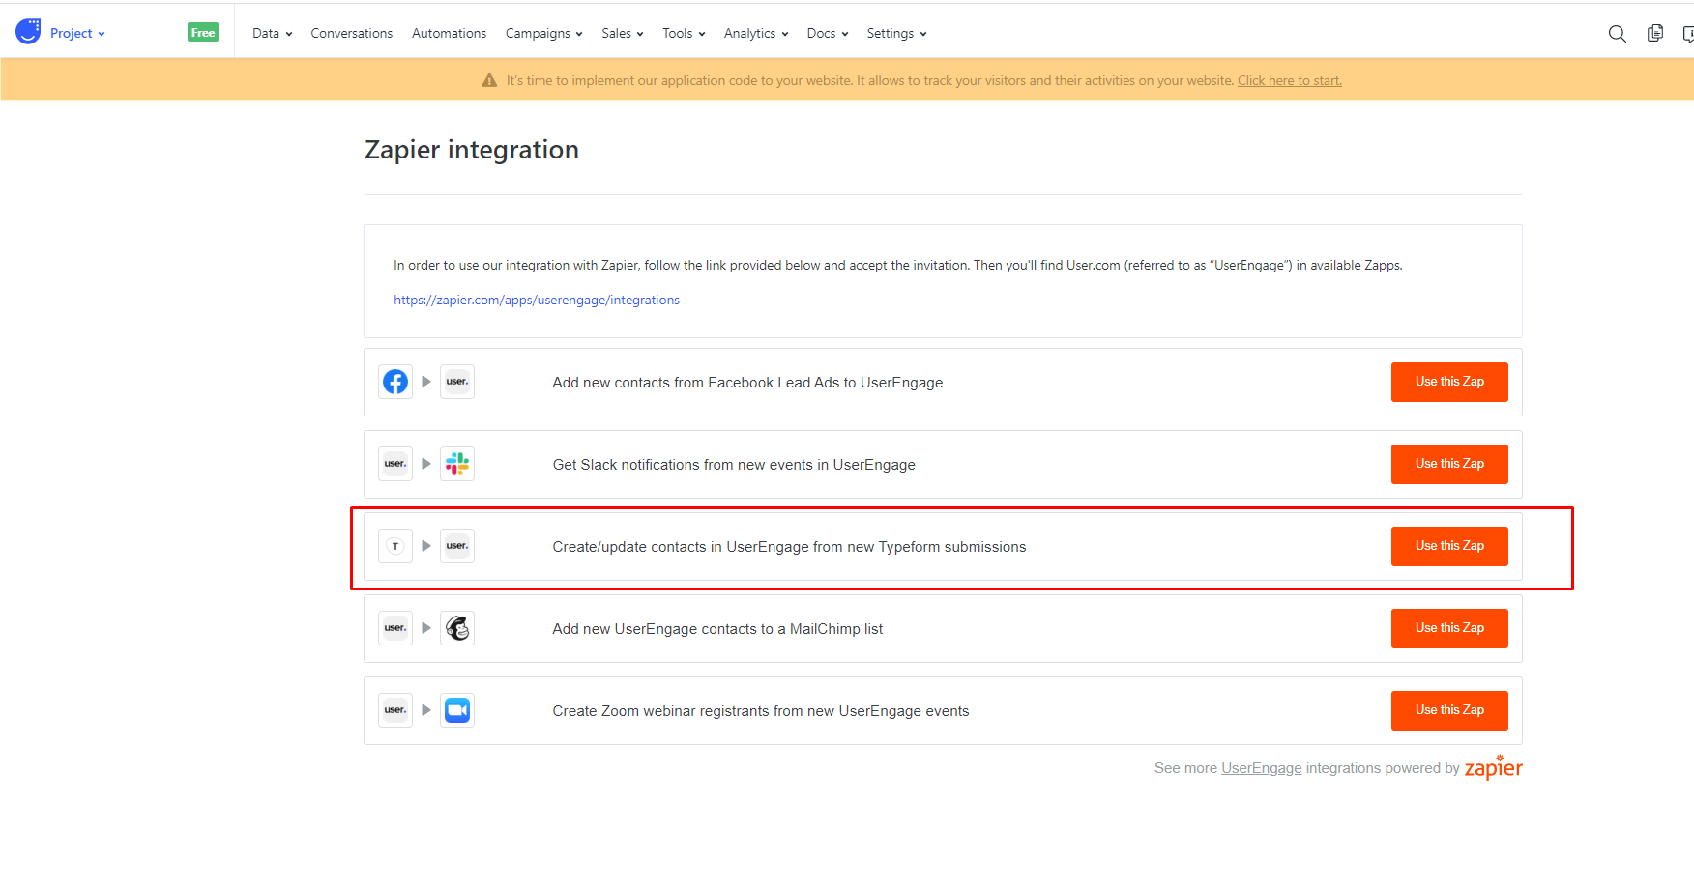Click the Zoom camera icon

tap(457, 710)
